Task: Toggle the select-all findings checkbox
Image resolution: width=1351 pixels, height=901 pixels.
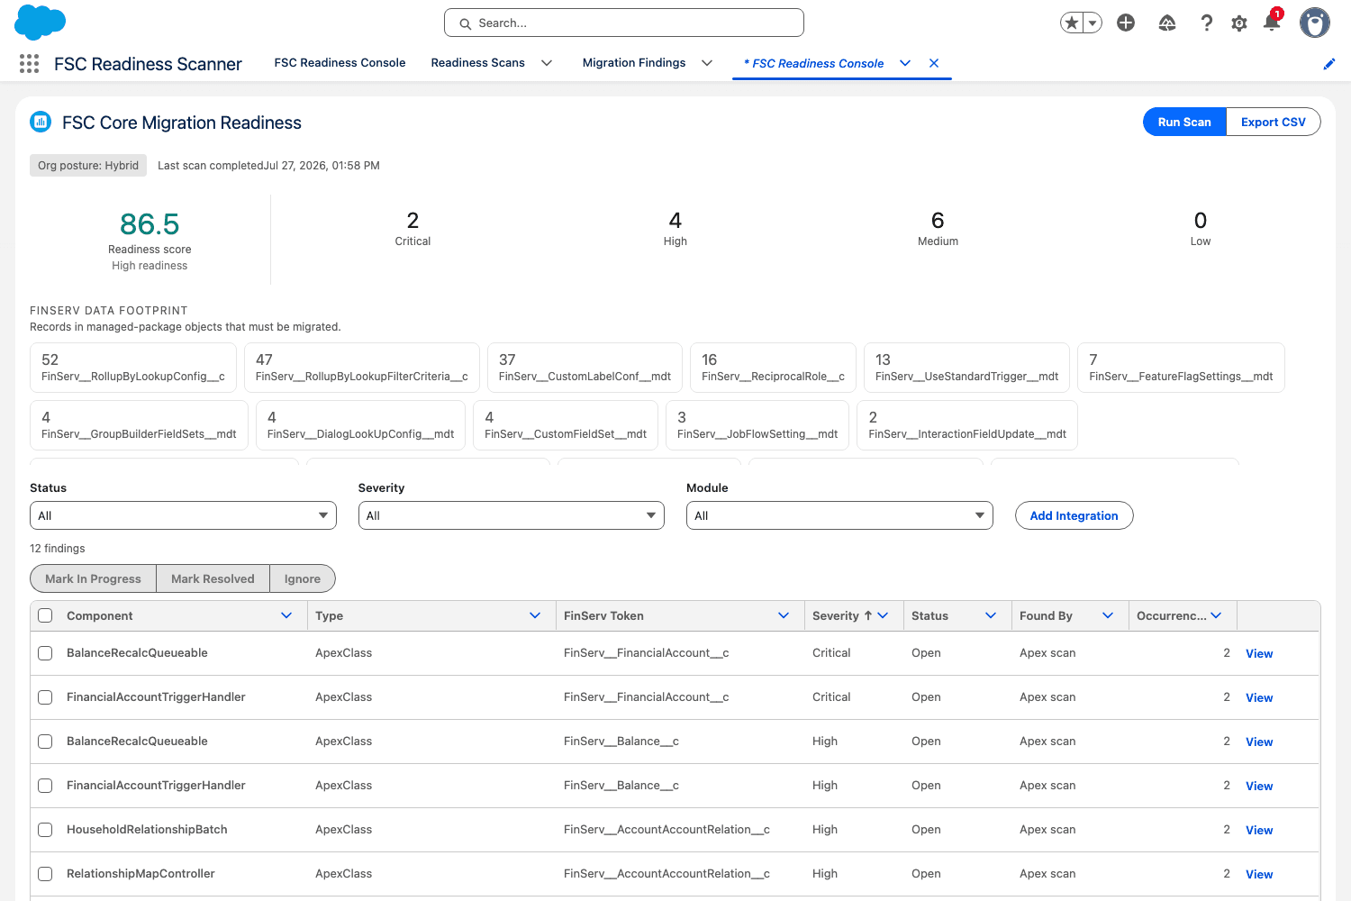Action: click(x=45, y=615)
